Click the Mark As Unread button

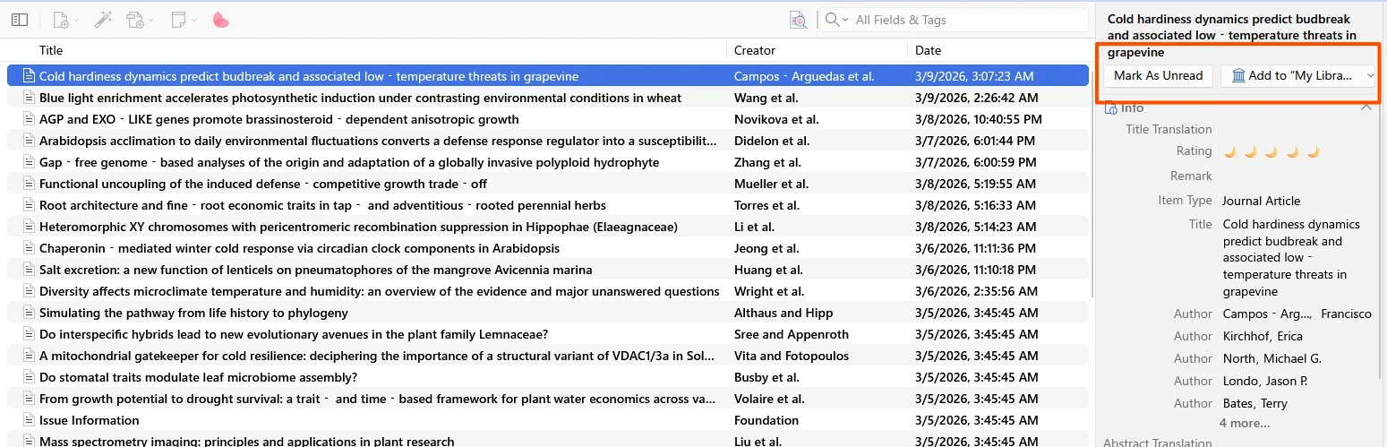[1158, 76]
